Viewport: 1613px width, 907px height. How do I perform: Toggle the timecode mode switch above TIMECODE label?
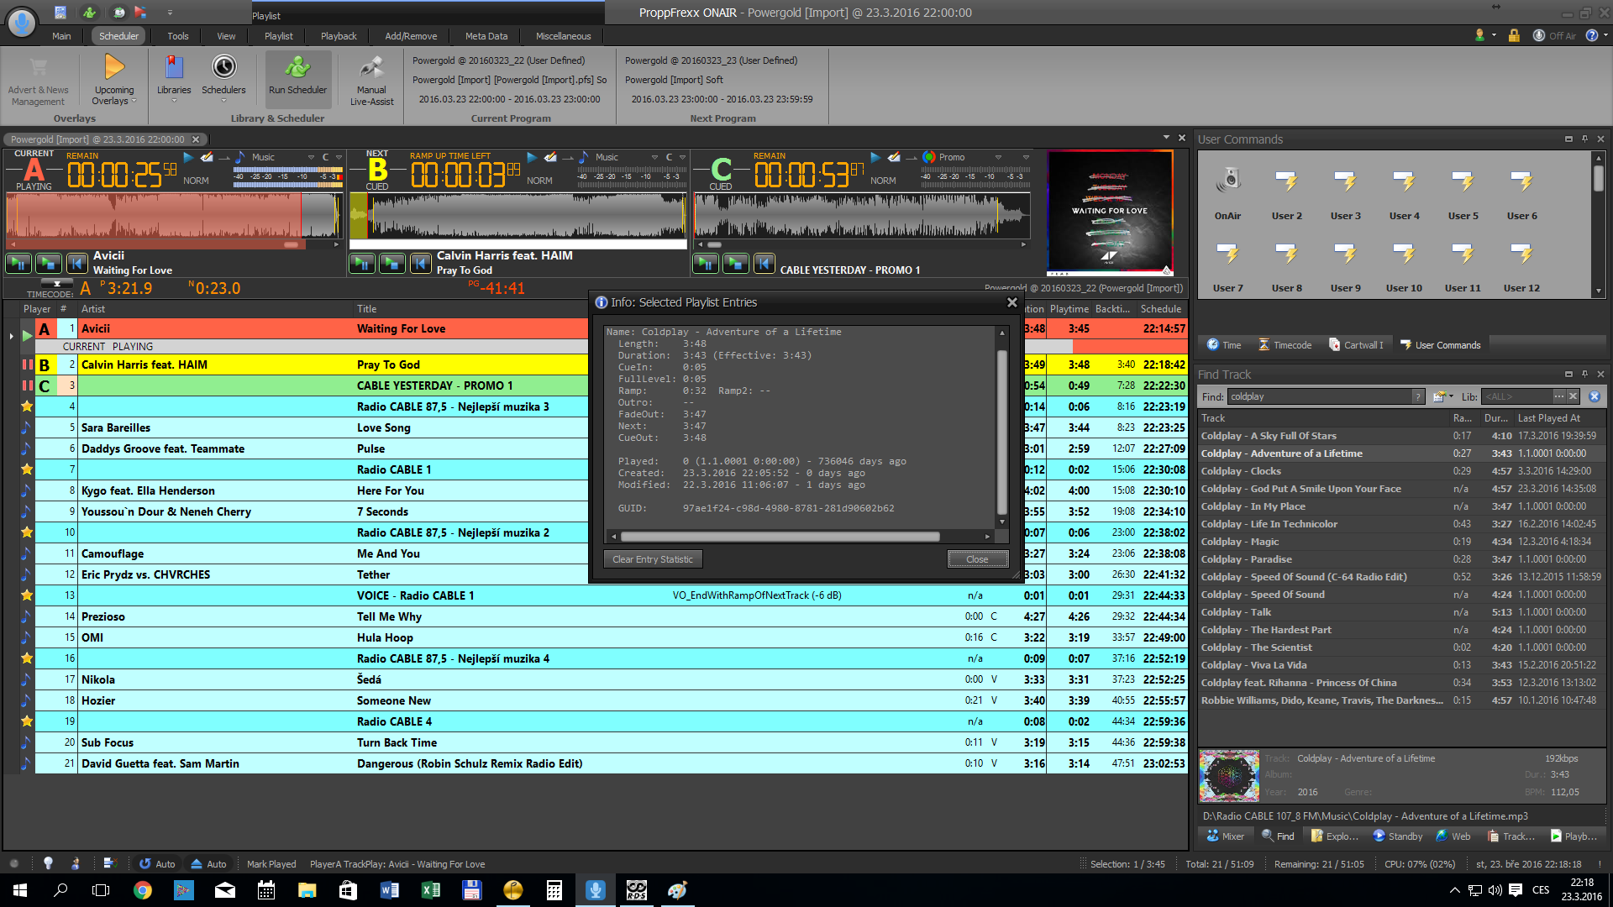coord(57,284)
